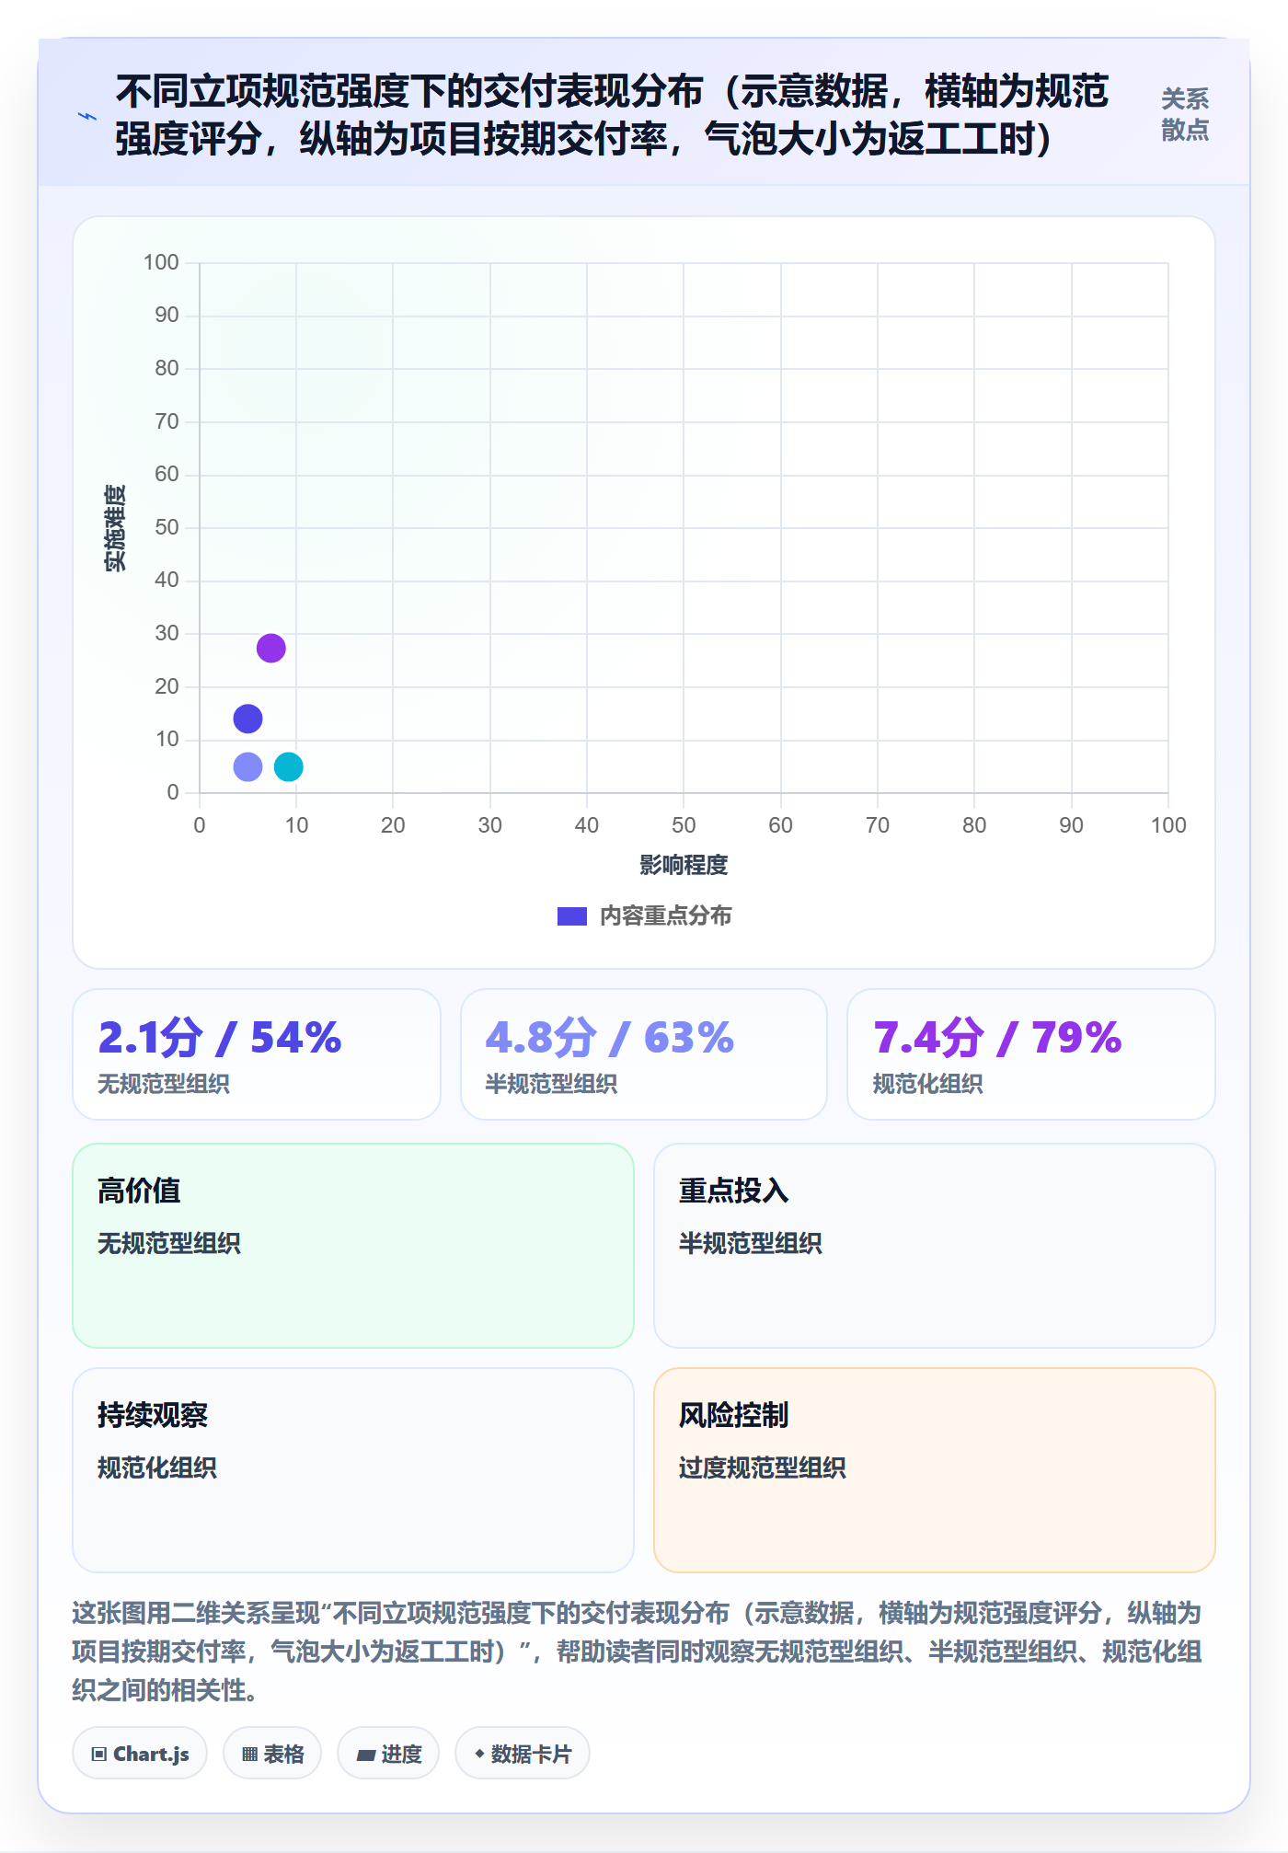Click the cyan bubble in the chart
Image resolution: width=1288 pixels, height=1853 pixels.
click(289, 766)
